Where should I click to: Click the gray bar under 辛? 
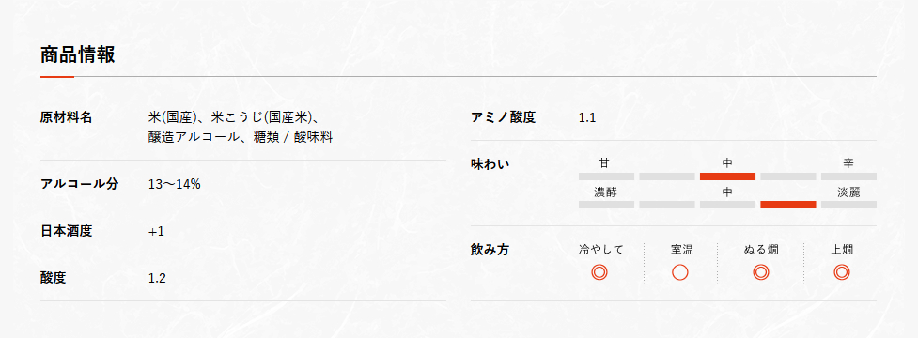click(848, 177)
